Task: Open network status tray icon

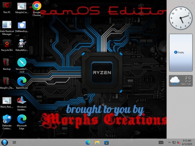Action: (174, 142)
